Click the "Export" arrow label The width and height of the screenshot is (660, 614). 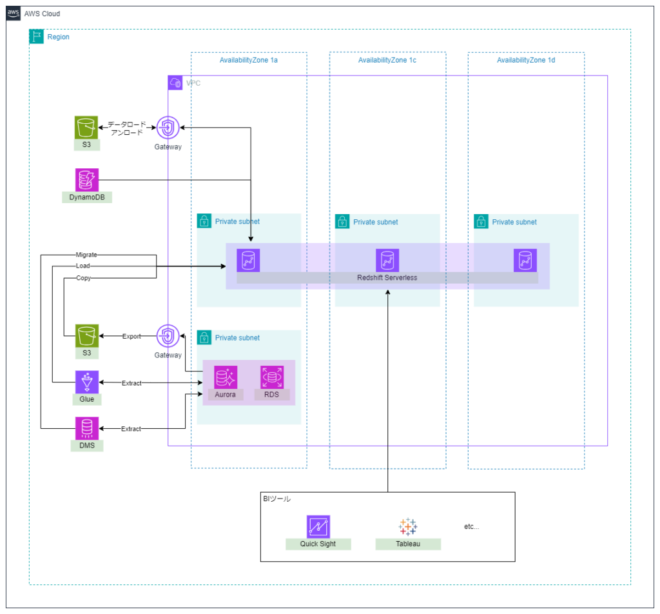131,337
